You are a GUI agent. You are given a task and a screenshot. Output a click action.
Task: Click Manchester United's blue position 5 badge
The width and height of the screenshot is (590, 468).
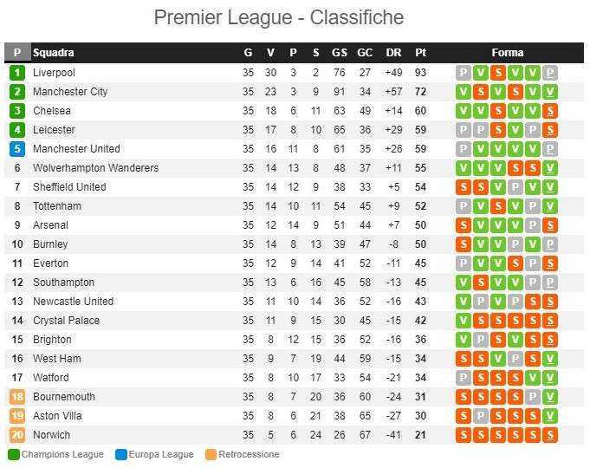pyautogui.click(x=17, y=149)
